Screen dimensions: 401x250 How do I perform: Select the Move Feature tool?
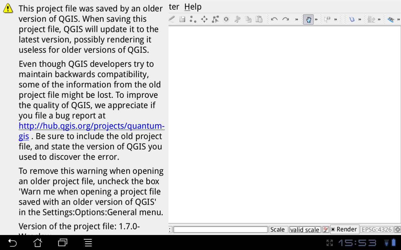tap(204, 19)
